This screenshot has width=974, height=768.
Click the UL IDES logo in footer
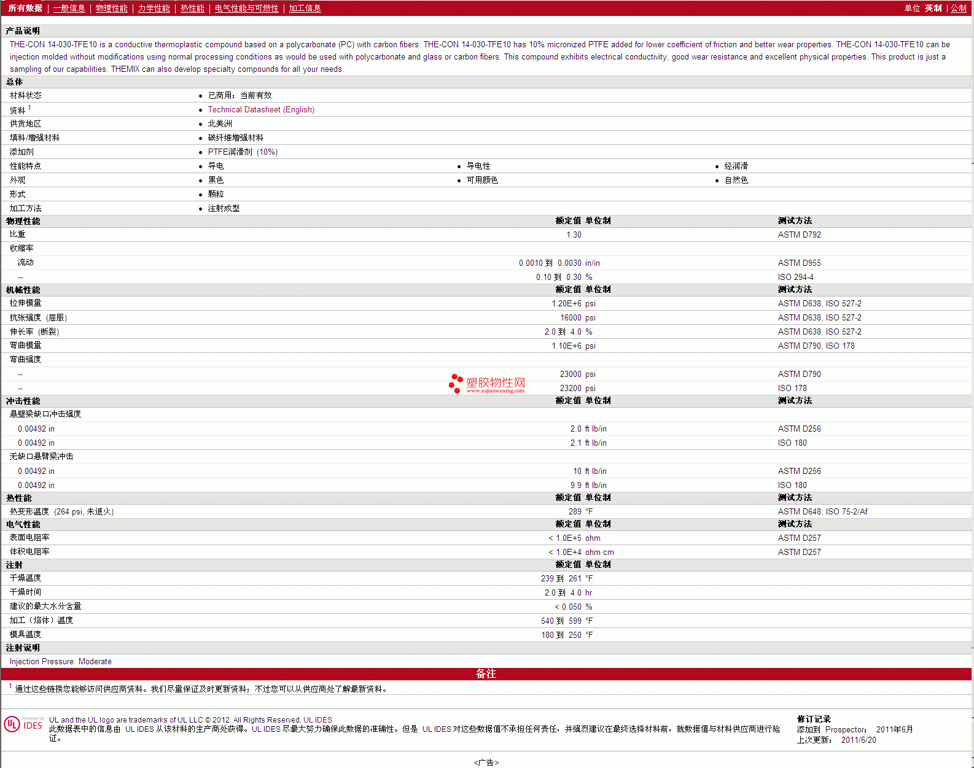pyautogui.click(x=24, y=724)
